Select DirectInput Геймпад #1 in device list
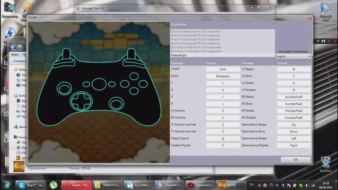 point(222,47)
